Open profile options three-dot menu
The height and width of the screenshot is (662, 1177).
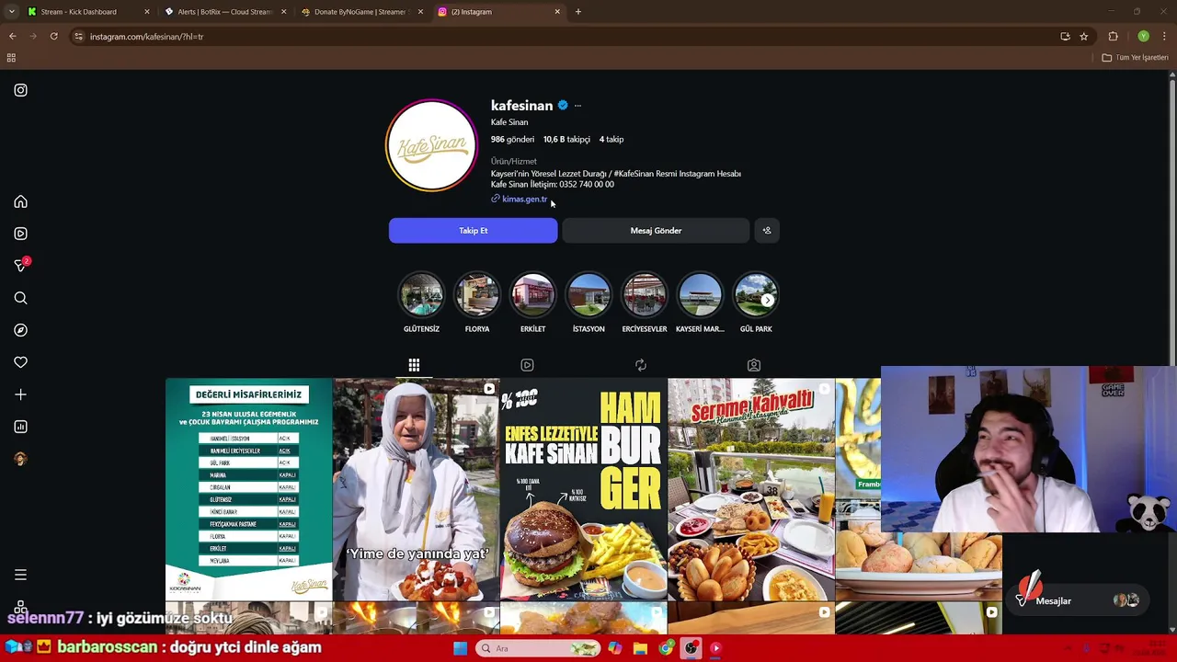pos(577,106)
